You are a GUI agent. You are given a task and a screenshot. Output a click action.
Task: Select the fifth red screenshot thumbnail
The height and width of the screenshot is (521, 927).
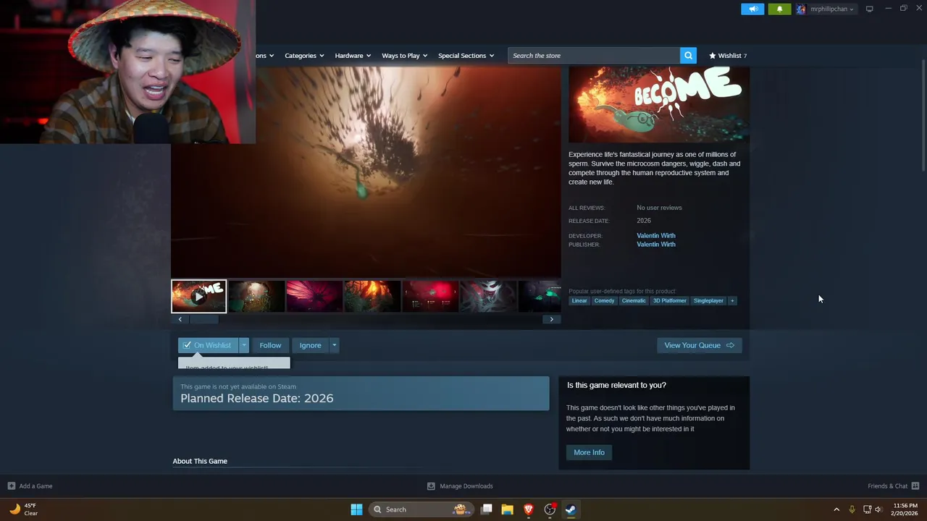pyautogui.click(x=430, y=296)
